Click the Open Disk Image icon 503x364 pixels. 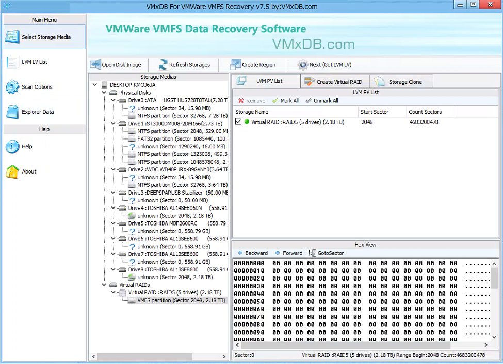click(x=95, y=65)
